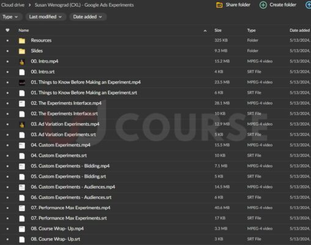Image resolution: width=311 pixels, height=245 pixels.
Task: Go to Cloud drive breadcrumb link
Action: pyautogui.click(x=13, y=5)
